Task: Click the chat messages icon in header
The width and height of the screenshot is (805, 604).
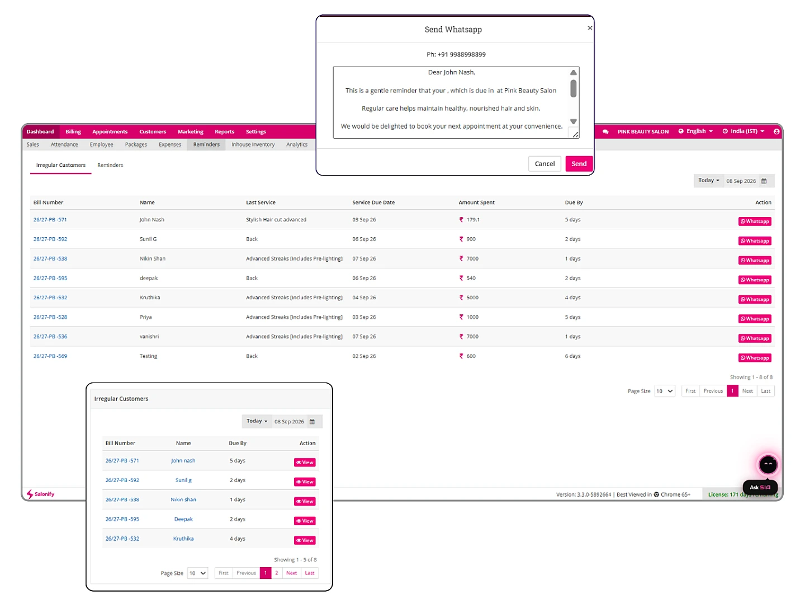Action: [x=605, y=131]
